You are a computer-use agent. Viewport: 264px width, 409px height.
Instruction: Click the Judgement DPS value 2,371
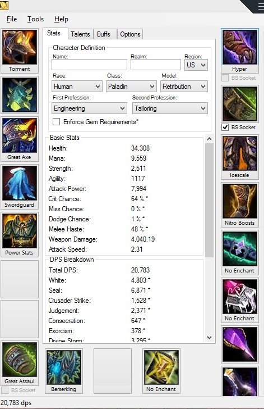tap(140, 310)
